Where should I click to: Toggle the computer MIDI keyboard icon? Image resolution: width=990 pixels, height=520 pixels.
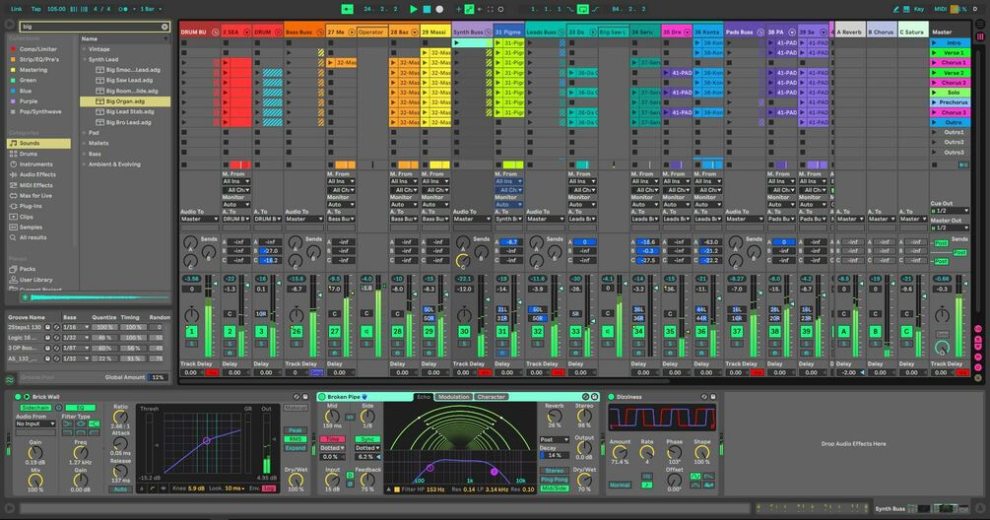click(x=906, y=9)
